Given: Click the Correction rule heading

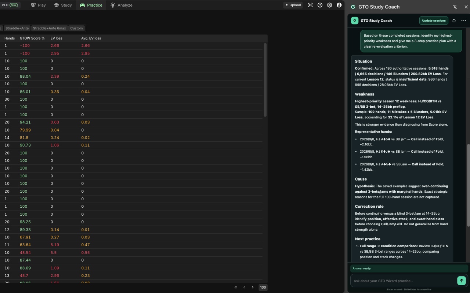Looking at the screenshot, I should (x=369, y=206).
